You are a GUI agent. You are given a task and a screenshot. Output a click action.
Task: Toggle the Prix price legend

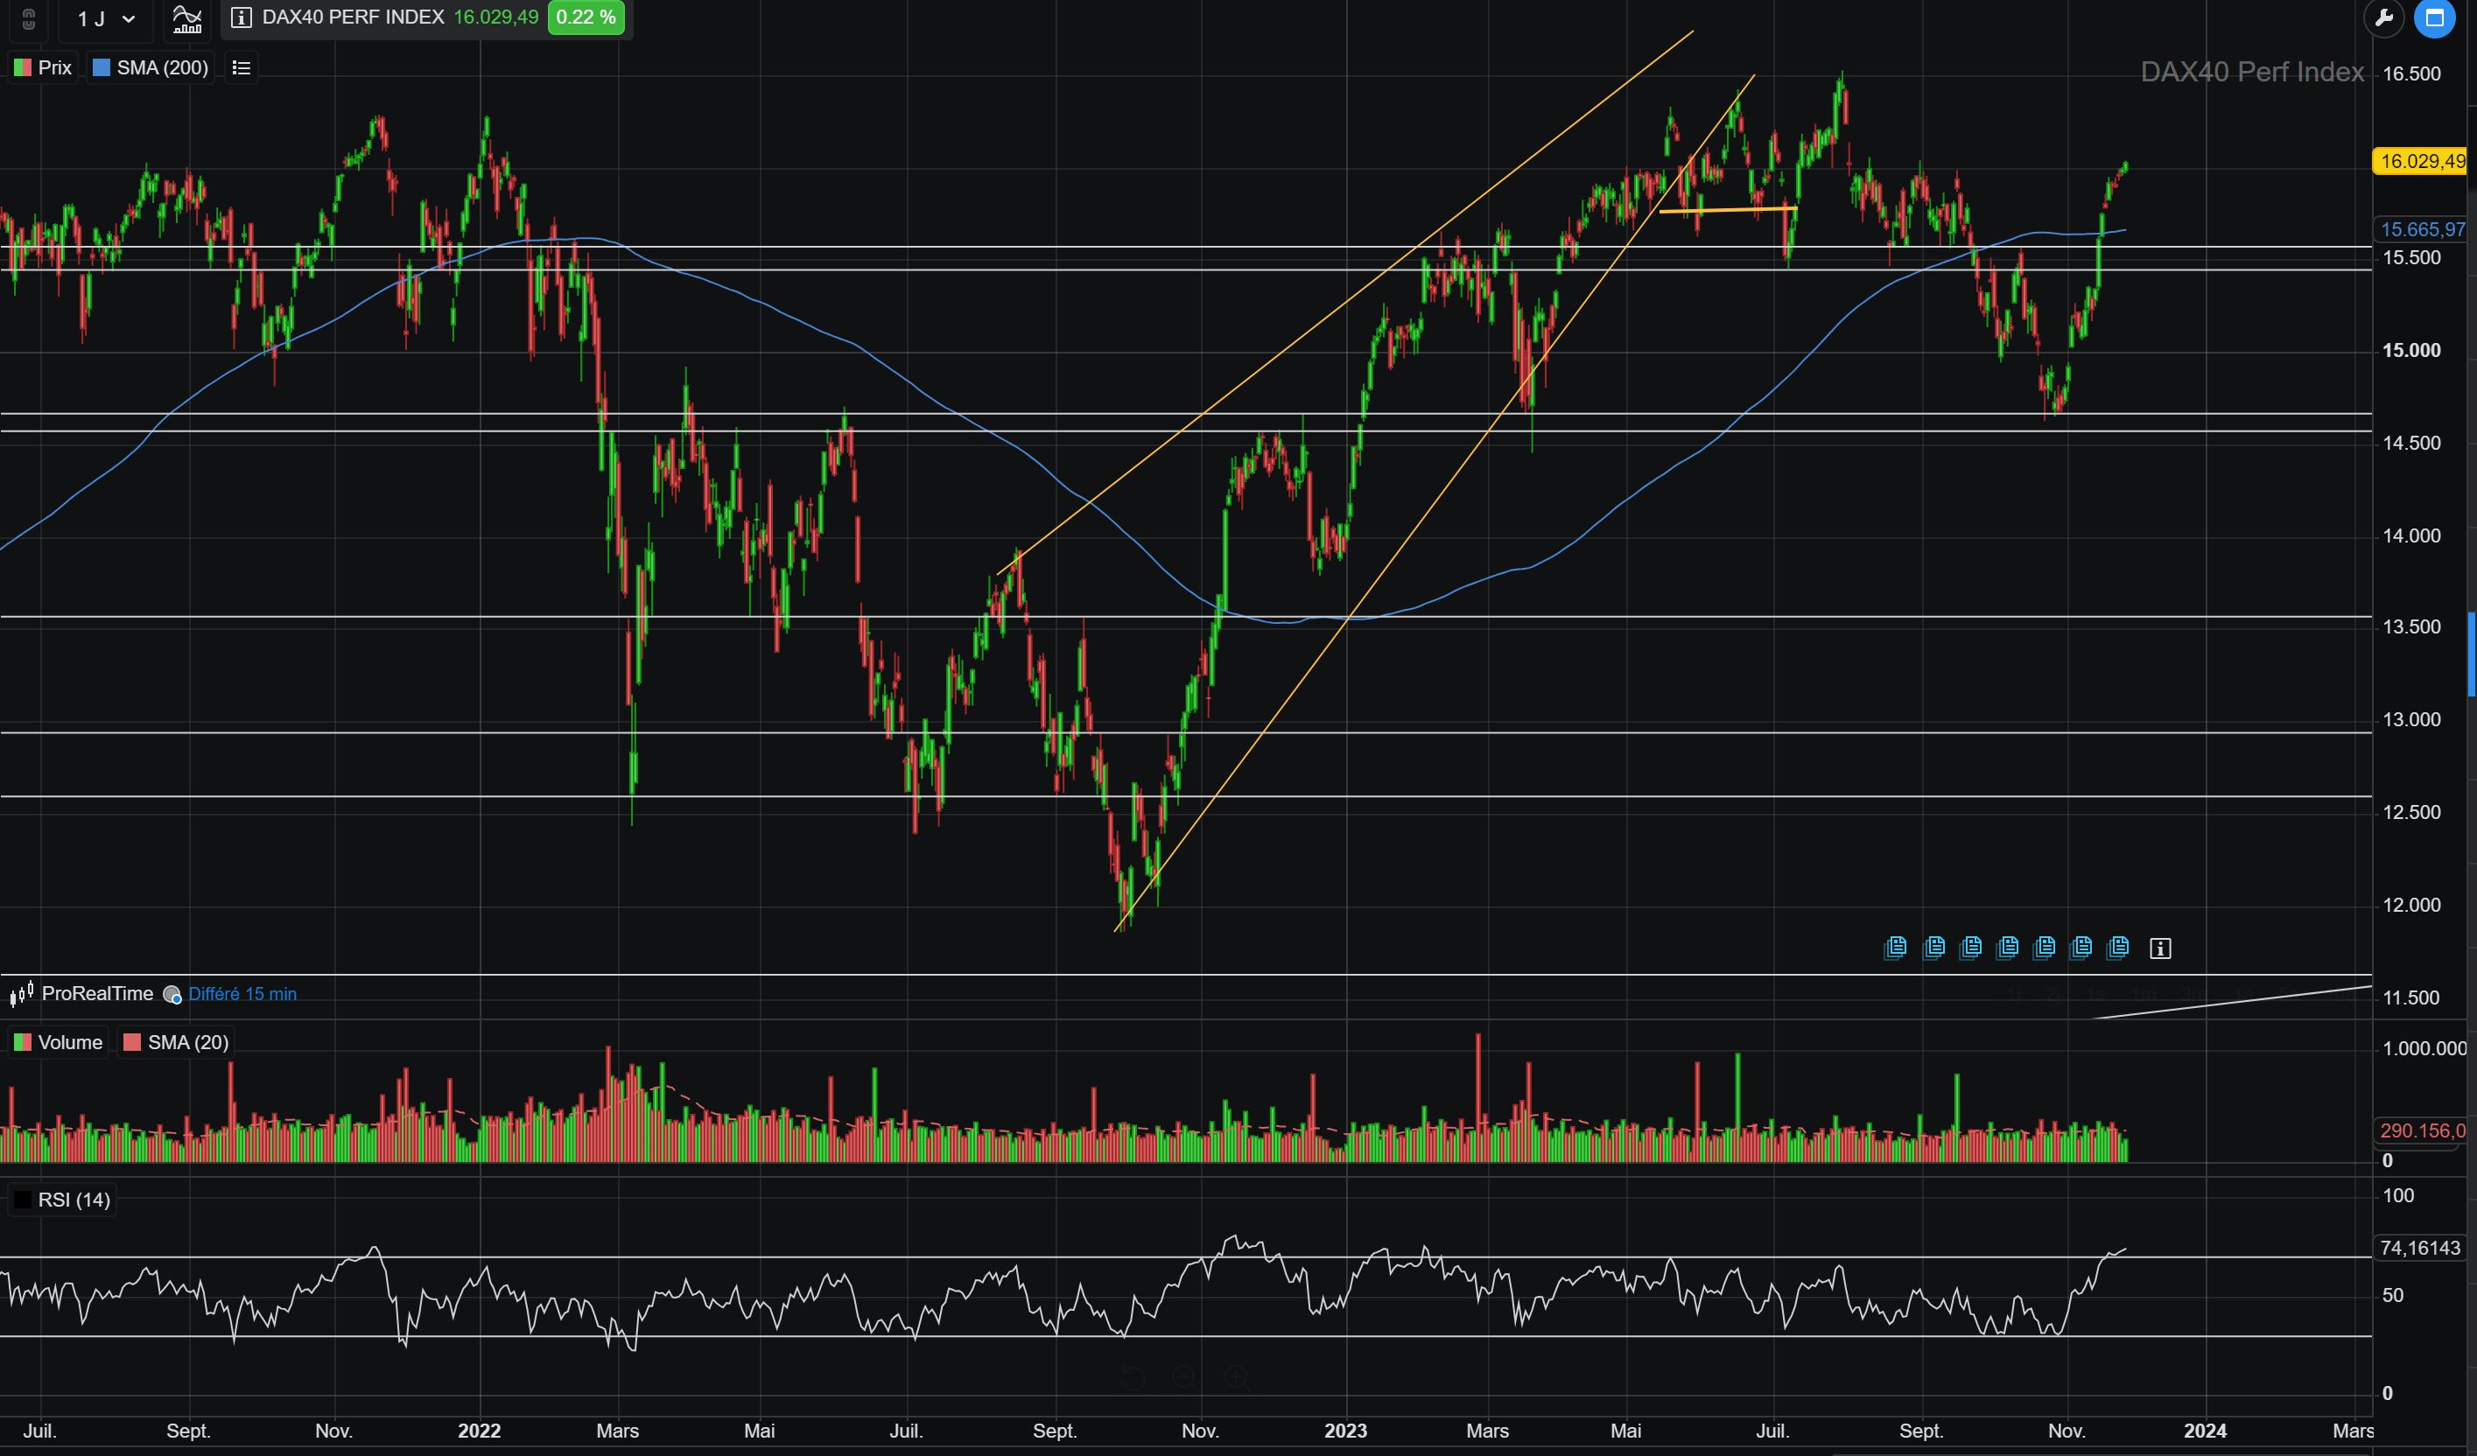[x=43, y=67]
